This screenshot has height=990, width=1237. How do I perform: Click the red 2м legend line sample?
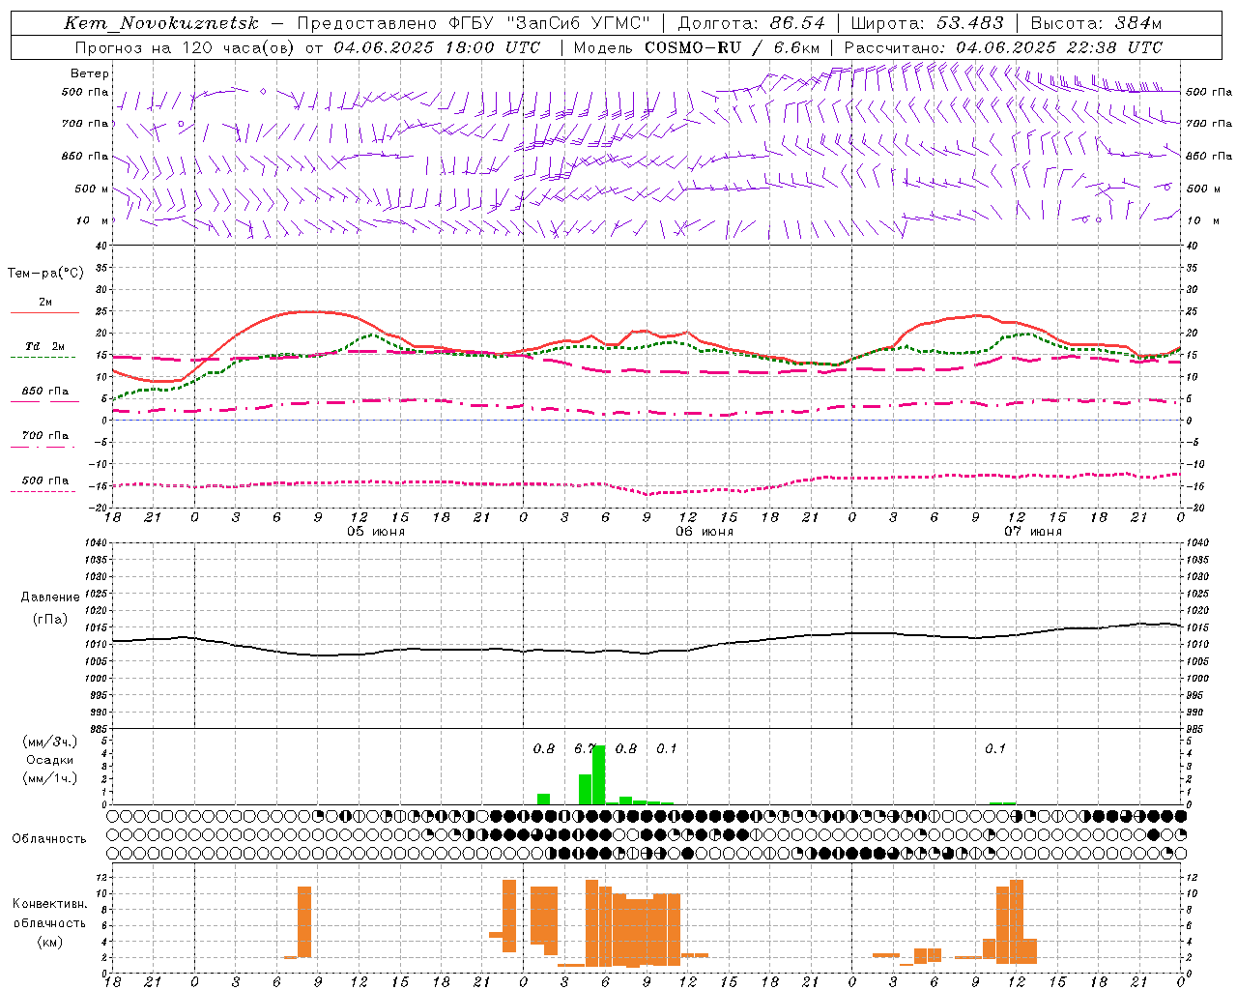(x=44, y=313)
